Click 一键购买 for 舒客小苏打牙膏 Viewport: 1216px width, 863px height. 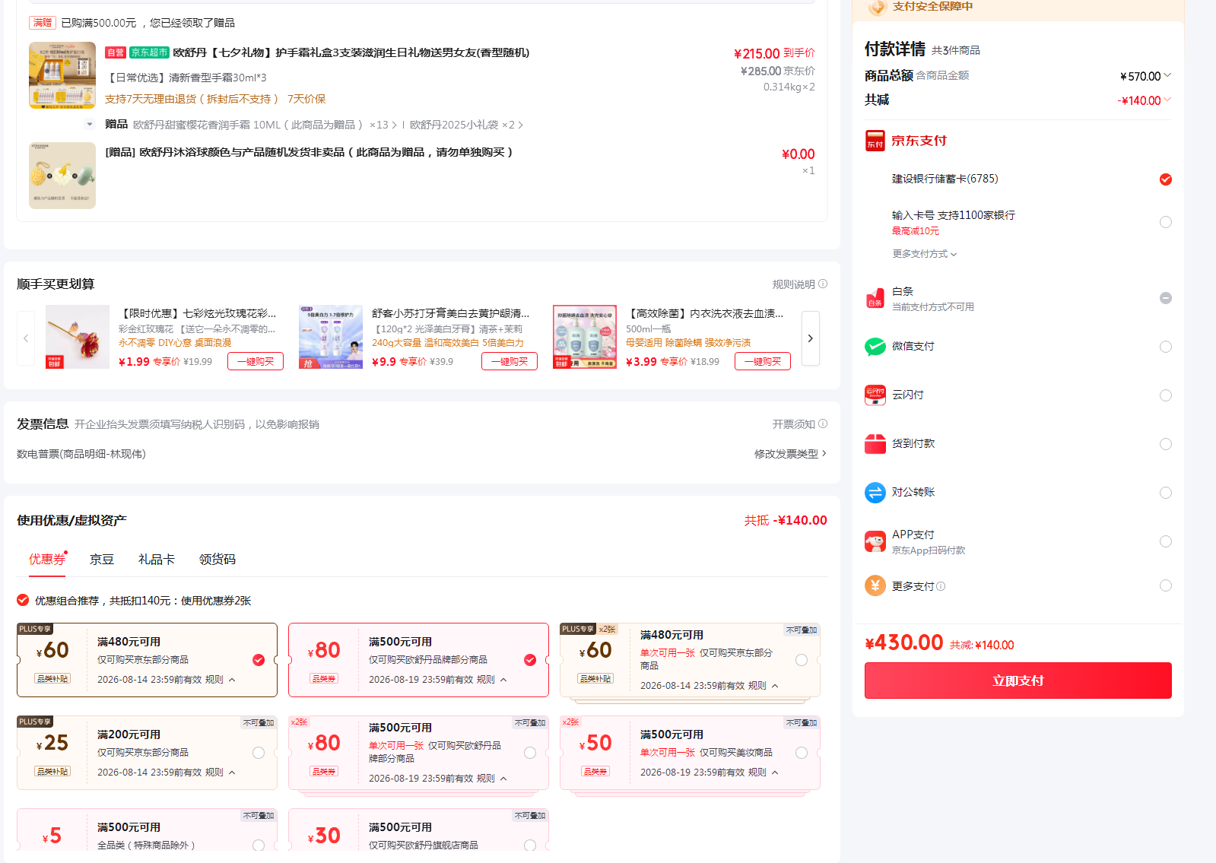510,361
